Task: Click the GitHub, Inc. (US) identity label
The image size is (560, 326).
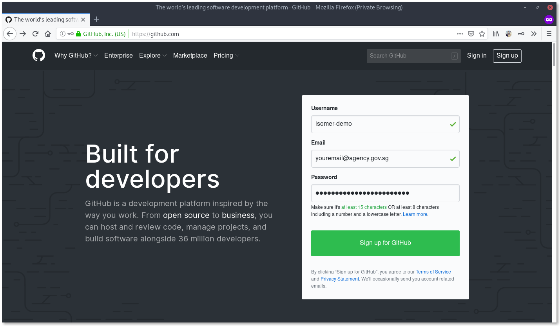Action: pos(104,34)
